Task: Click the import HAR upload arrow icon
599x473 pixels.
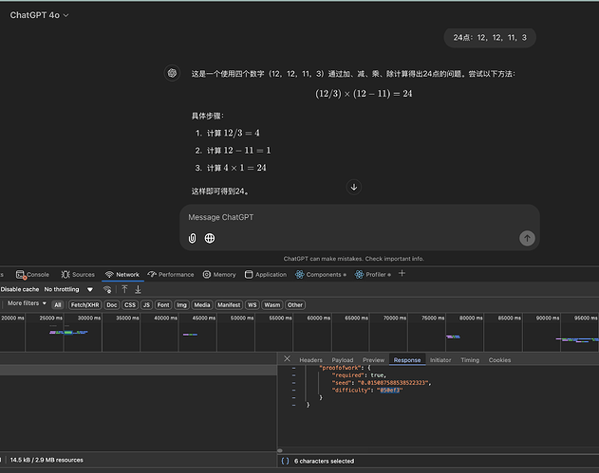Action: 124,289
